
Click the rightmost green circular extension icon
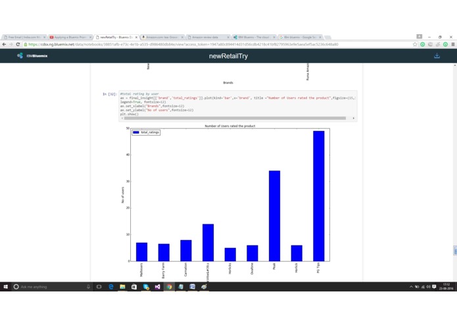click(445, 44)
